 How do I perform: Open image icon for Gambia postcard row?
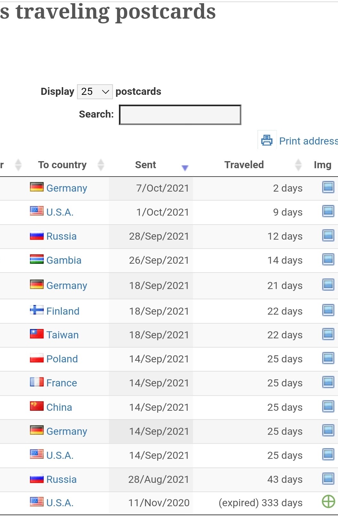pyautogui.click(x=328, y=259)
